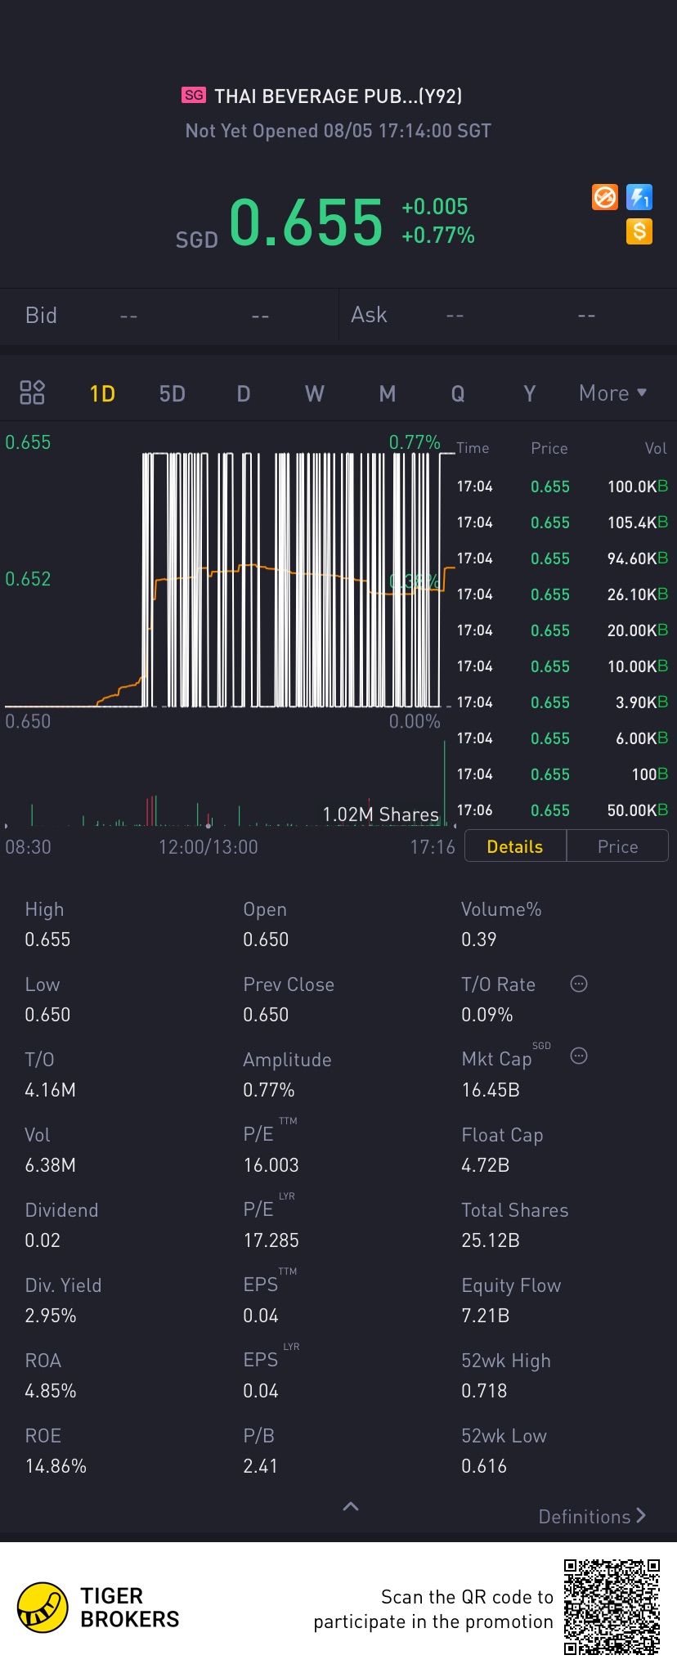Open the Definitions link
Viewport: 677px width, 1673px height.
593,1517
